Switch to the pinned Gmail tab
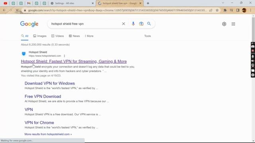255x143 pixels. point(29,3)
